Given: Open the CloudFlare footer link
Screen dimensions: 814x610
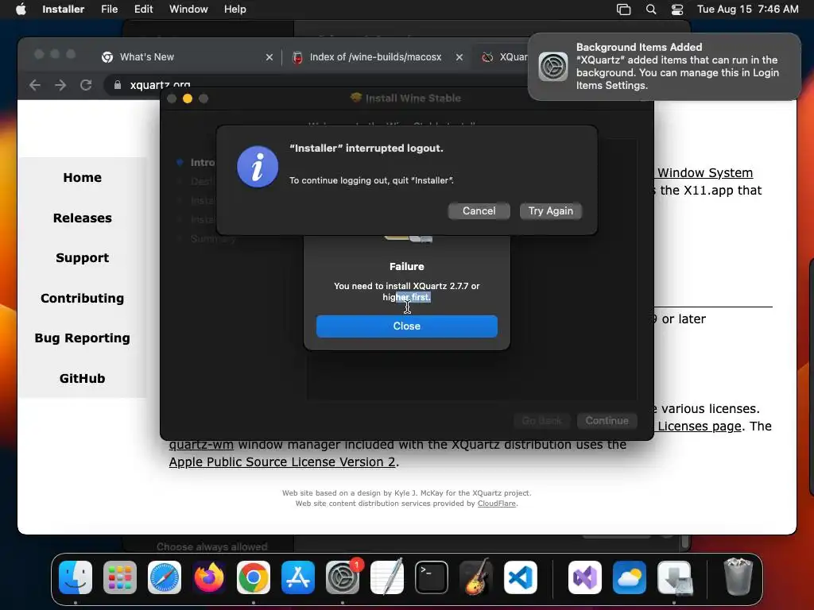Looking at the screenshot, I should click(x=496, y=503).
